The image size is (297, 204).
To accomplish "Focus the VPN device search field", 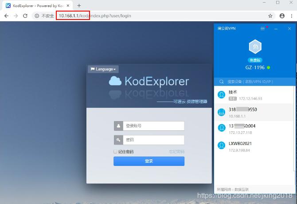I will tap(254, 82).
